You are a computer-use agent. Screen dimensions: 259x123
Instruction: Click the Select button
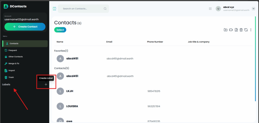(x=60, y=30)
